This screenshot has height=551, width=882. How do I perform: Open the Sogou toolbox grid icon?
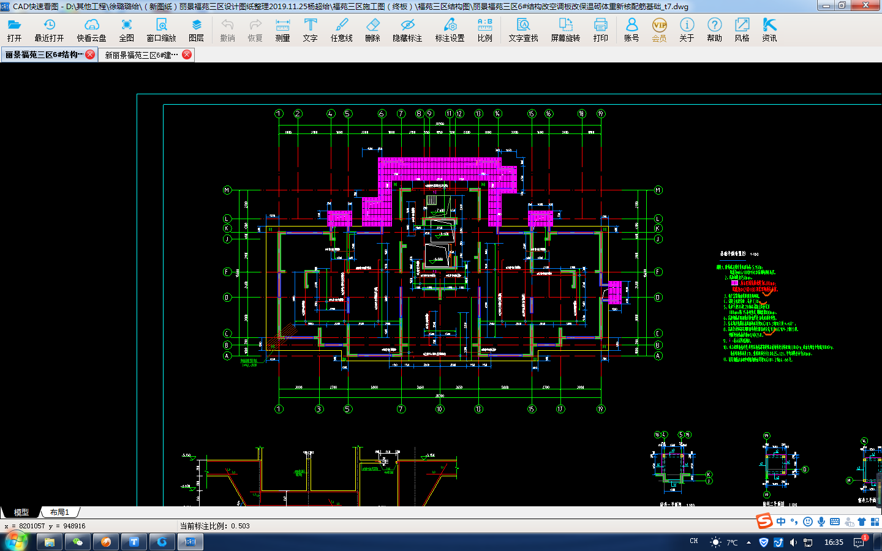tap(875, 522)
